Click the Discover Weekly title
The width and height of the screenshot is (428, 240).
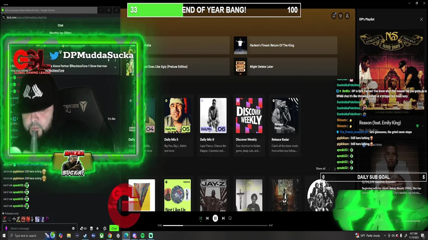[246, 140]
